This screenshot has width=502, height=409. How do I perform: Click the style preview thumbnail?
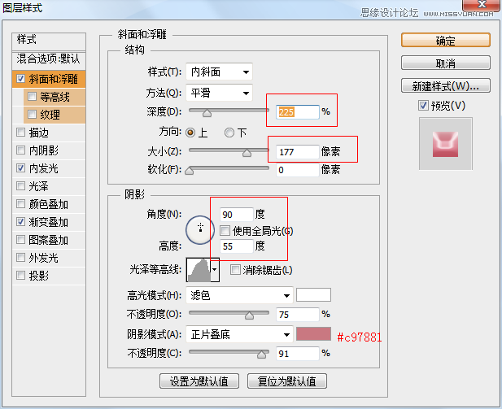click(x=445, y=144)
